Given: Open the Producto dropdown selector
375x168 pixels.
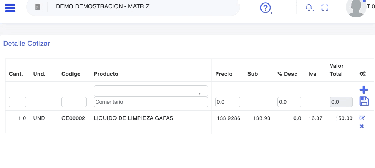Looking at the screenshot, I should tap(151, 91).
